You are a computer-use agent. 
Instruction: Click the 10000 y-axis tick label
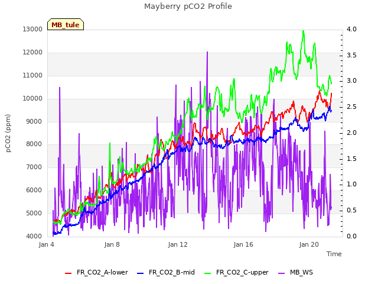[x=32, y=99]
